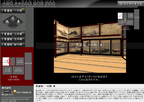This screenshot has width=144, height=102.
Task: Select 牡丹の間 on left floor map
Action: pos(28,66)
